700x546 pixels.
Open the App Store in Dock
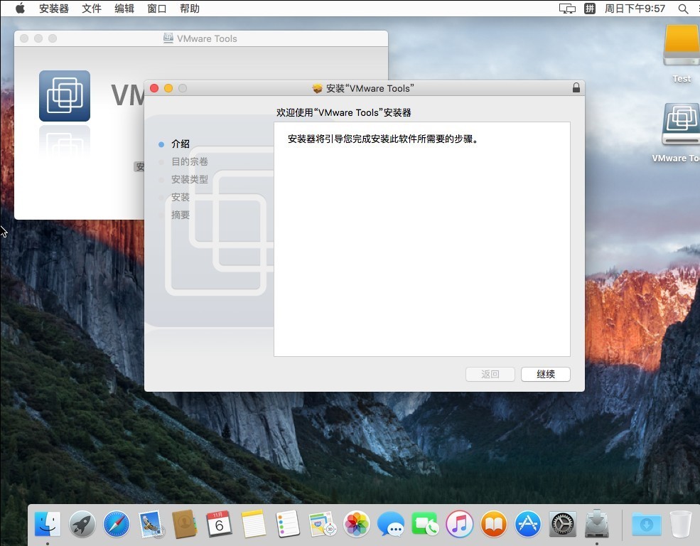click(x=528, y=525)
